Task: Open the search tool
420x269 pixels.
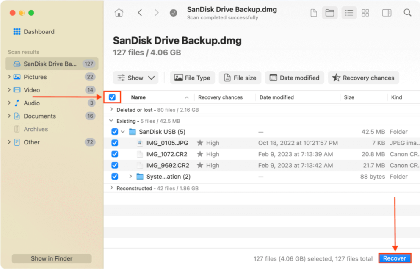Action: click(407, 13)
